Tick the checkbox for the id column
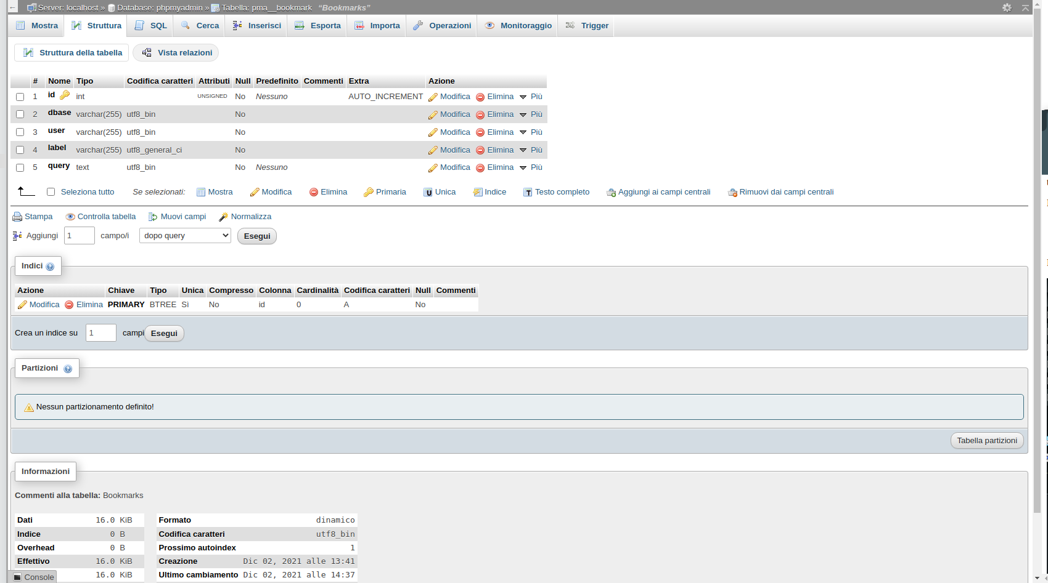 point(20,97)
